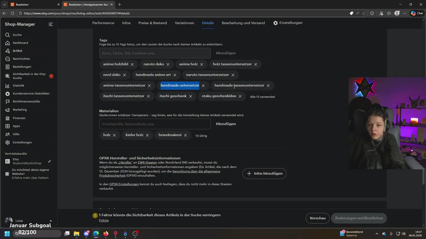Click Hinzufügen next to Materialien field

[x=226, y=124]
